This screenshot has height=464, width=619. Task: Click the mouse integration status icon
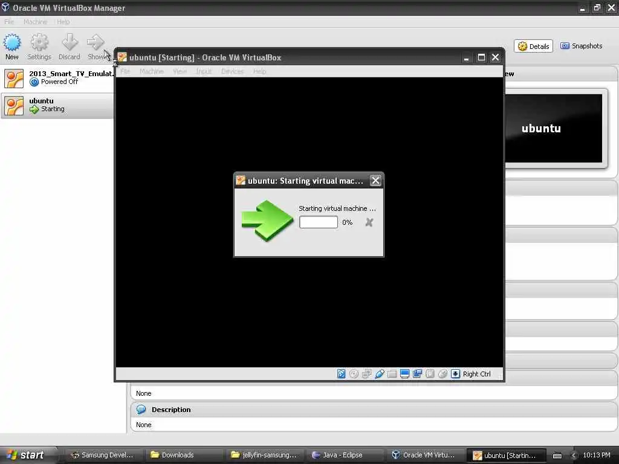point(442,373)
